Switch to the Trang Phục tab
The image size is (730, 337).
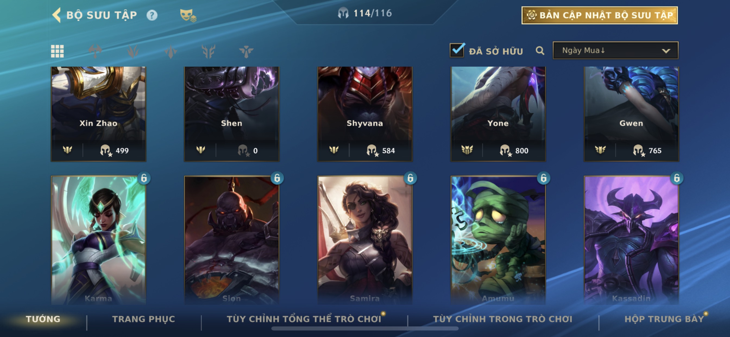click(x=144, y=319)
